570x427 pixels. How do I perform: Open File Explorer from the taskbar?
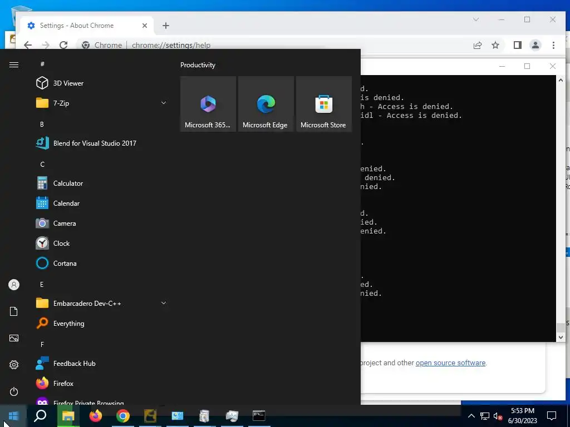[68, 416]
